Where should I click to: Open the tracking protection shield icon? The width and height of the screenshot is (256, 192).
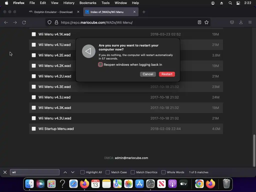click(49, 22)
